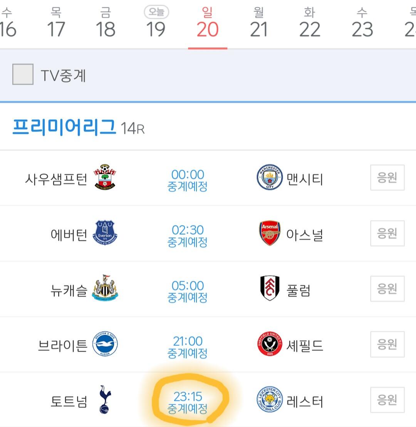
Task: Open the 23:15 중계예정 Tottenham match link
Action: 188,402
